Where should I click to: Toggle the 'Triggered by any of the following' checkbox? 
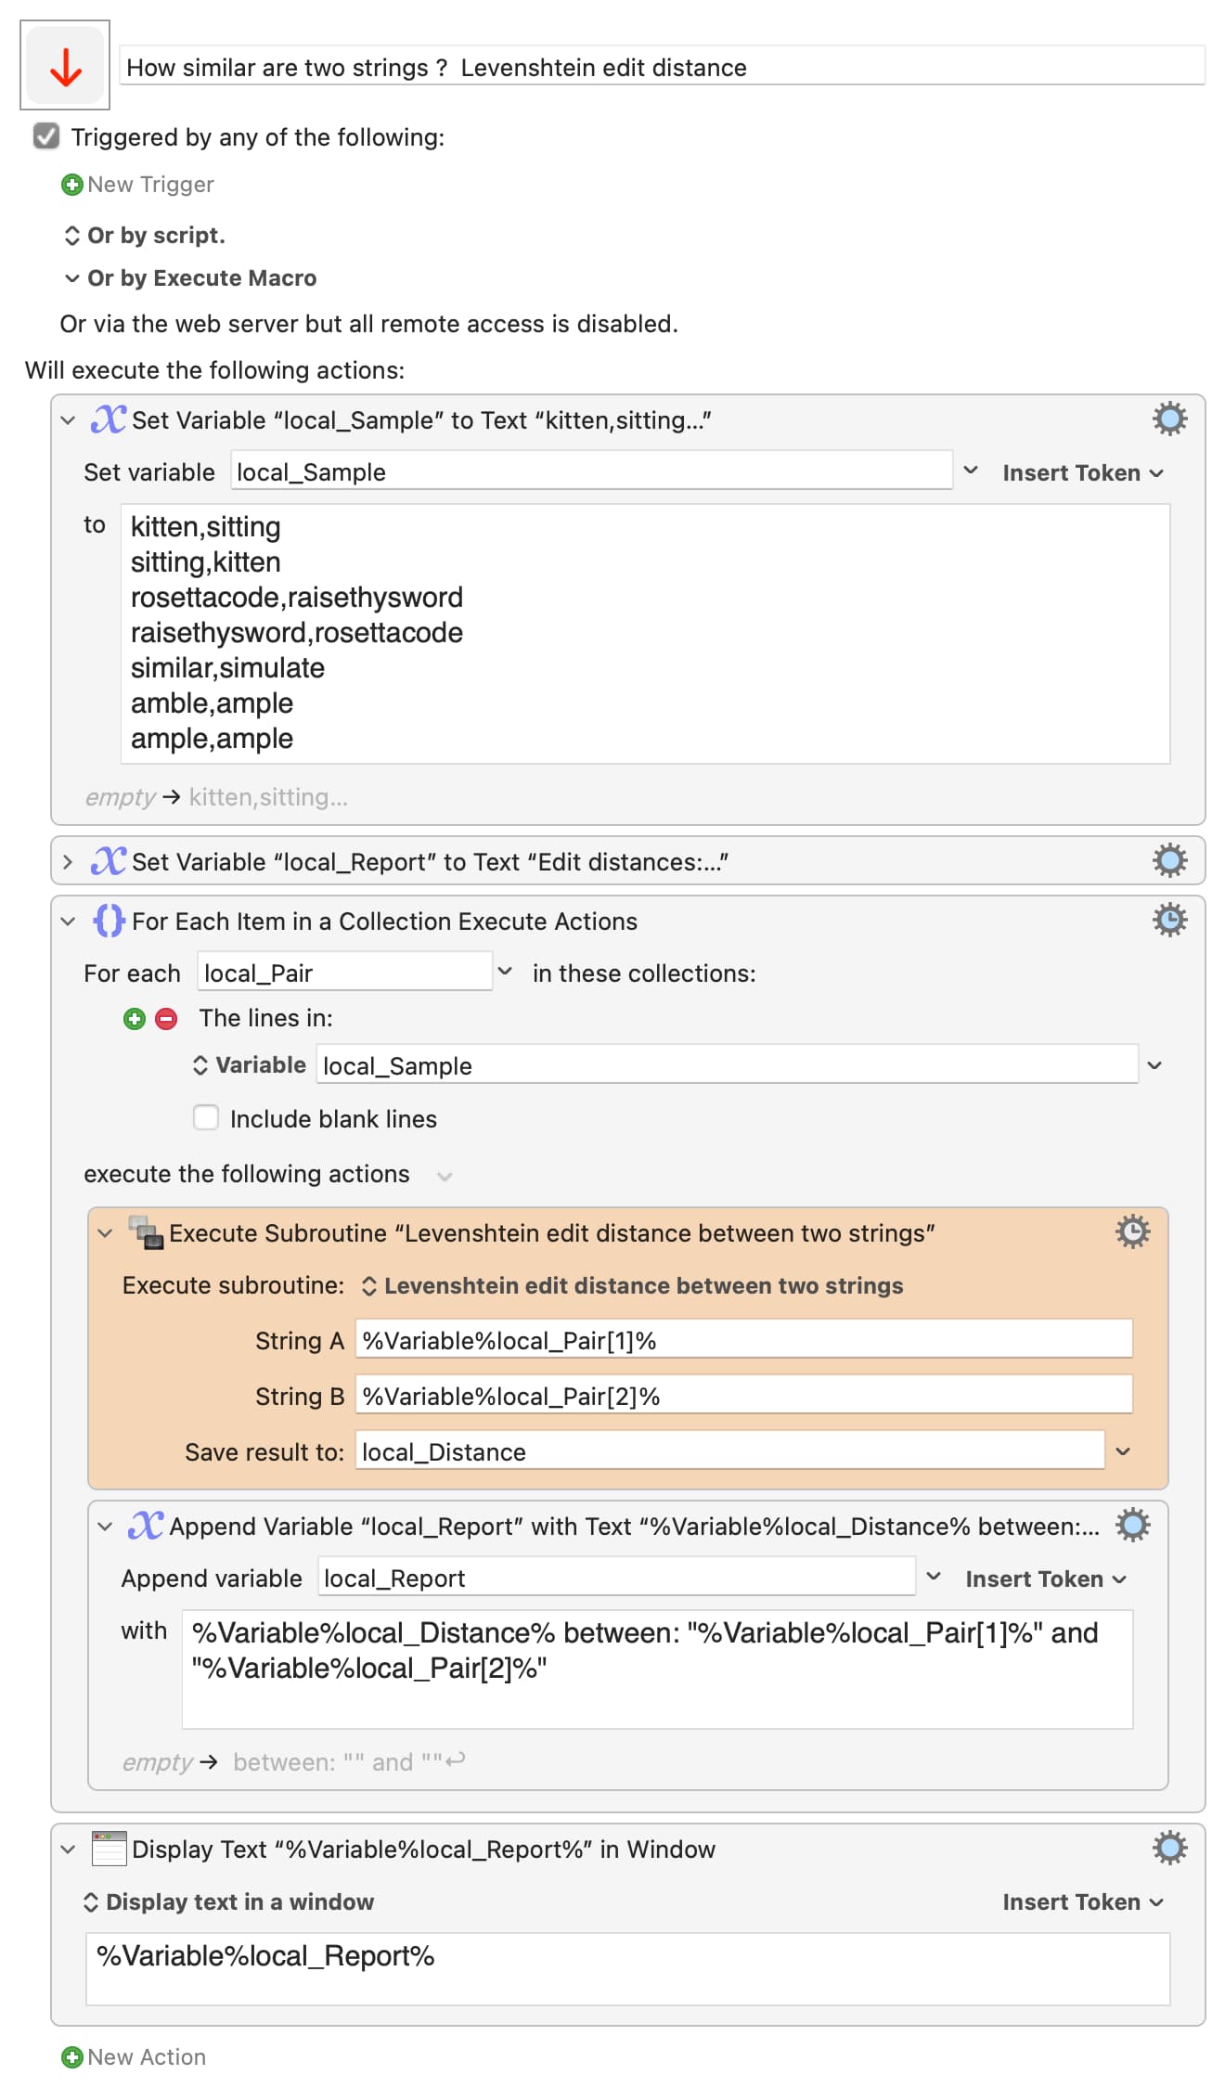tap(45, 136)
